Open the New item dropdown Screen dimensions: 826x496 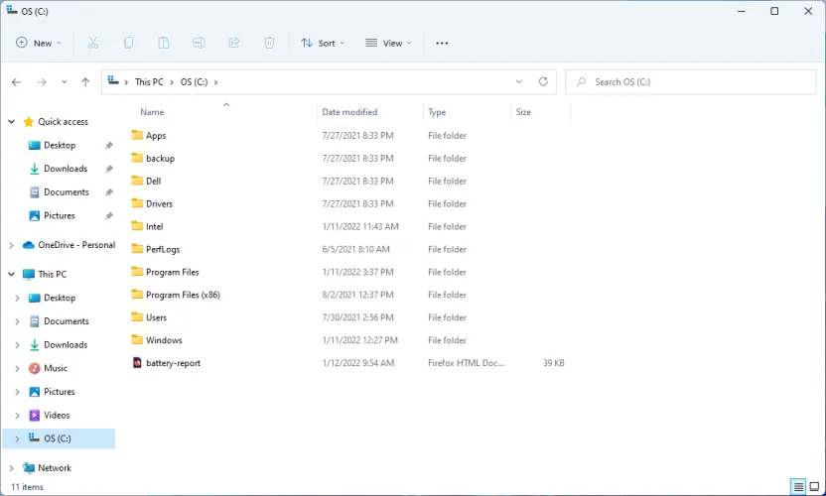coord(39,43)
